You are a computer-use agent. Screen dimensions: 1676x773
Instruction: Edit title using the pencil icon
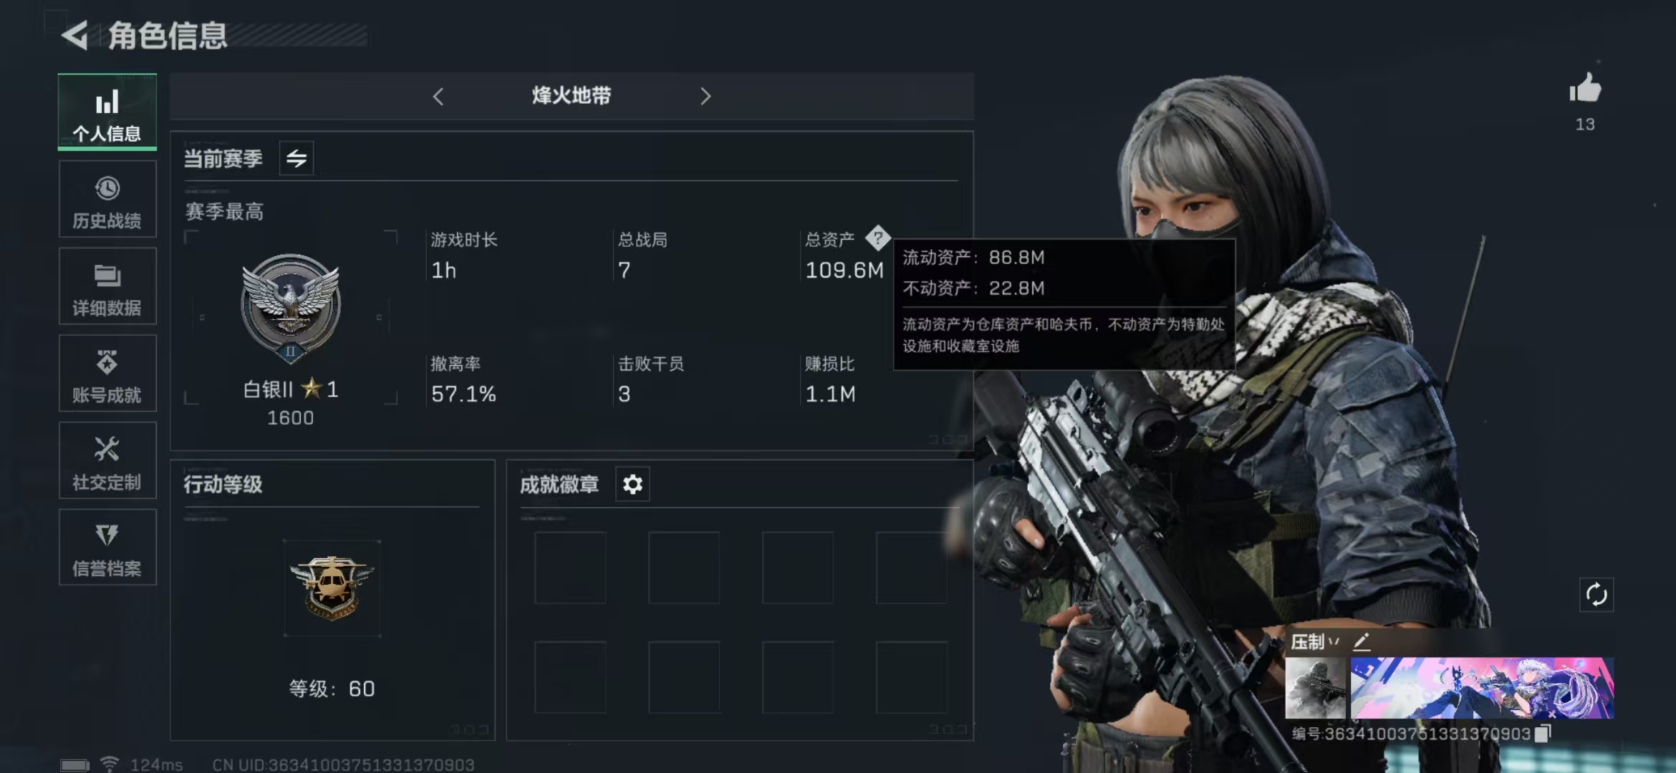pyautogui.click(x=1362, y=641)
